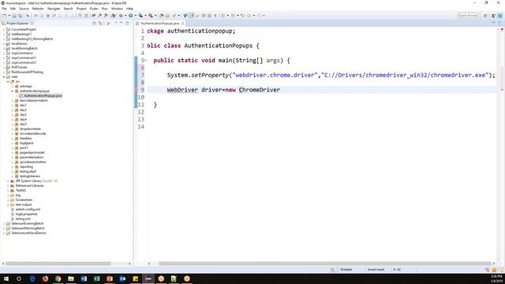The height and width of the screenshot is (284, 505).
Task: Collapse the src folder node
Action: pyautogui.click(x=8, y=81)
